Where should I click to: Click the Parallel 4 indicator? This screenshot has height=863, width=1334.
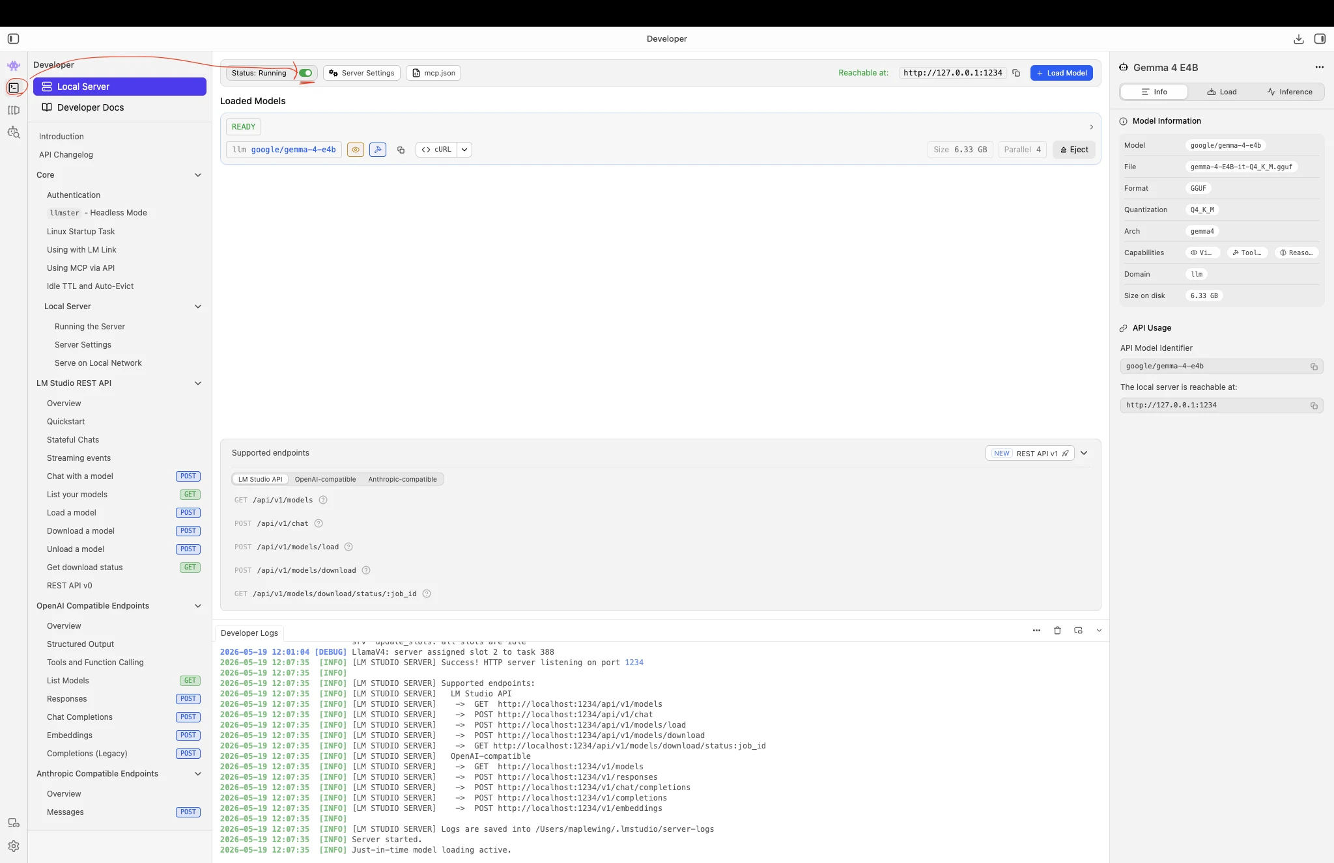[x=1023, y=150]
